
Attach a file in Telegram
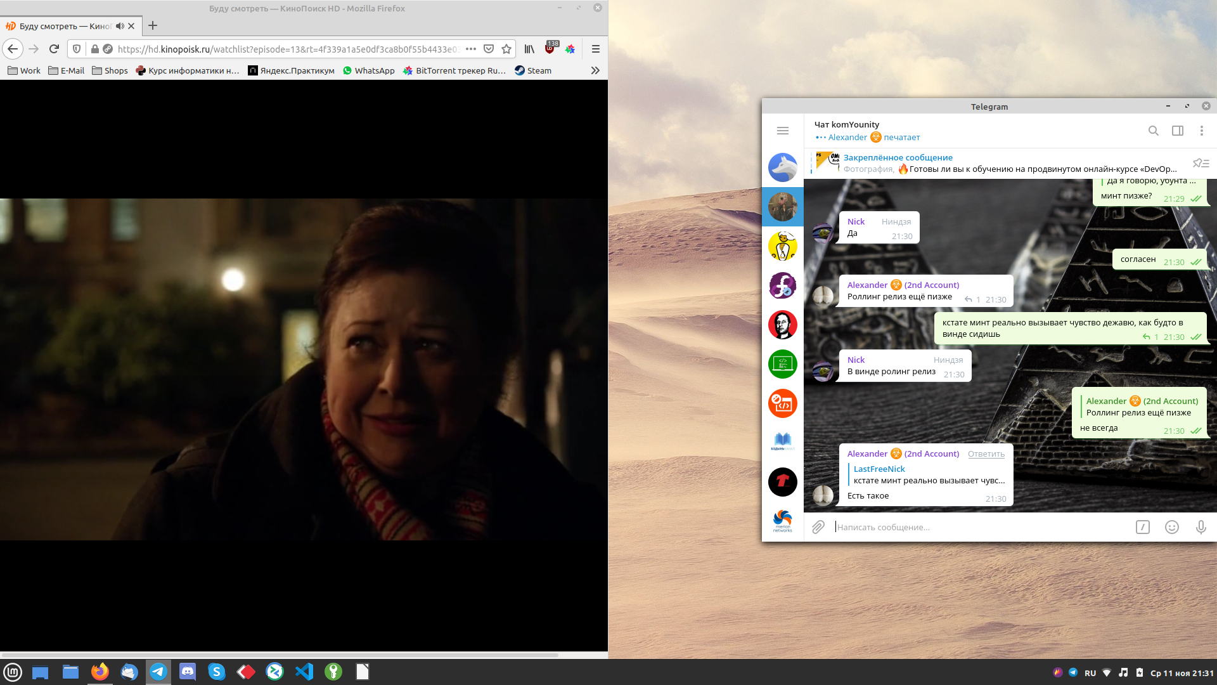click(818, 527)
